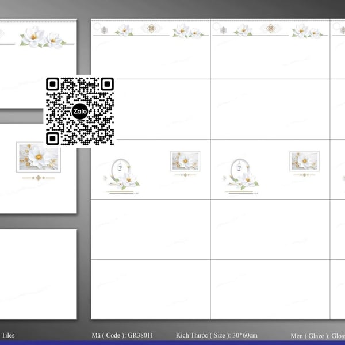Select the top-left tile sample with flower border
This screenshot has width=345, height=345.
38,63
